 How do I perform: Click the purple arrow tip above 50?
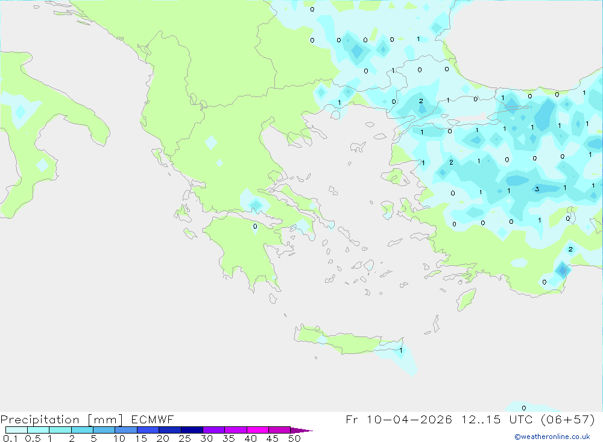[301, 430]
